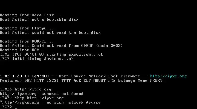197x109 pixels.
Task: Click the typed "dhcp http://ipxe.org" command
Action: point(39,98)
